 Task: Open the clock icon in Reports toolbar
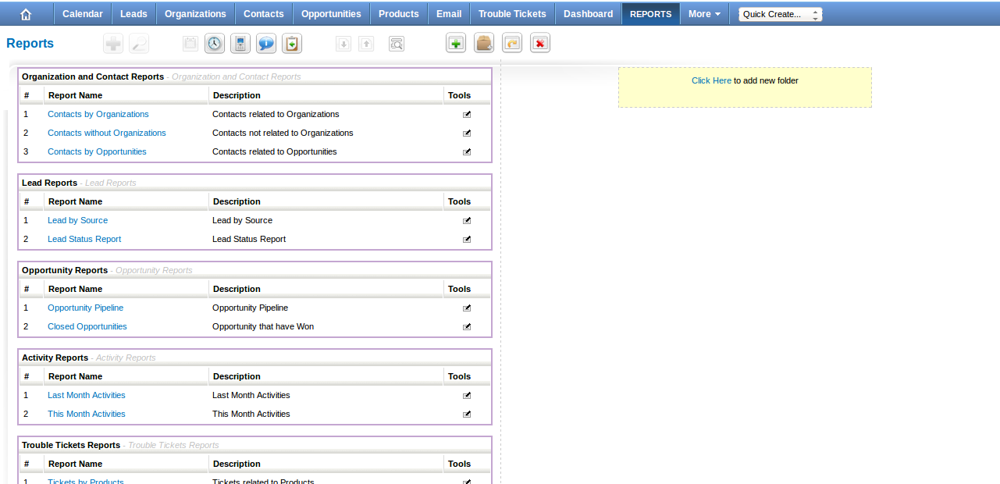[215, 44]
